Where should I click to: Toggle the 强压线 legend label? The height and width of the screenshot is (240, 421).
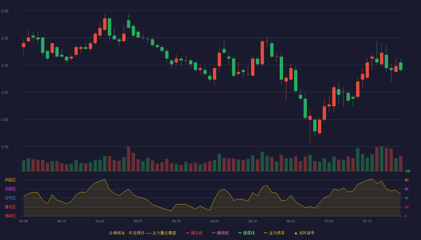click(196, 233)
